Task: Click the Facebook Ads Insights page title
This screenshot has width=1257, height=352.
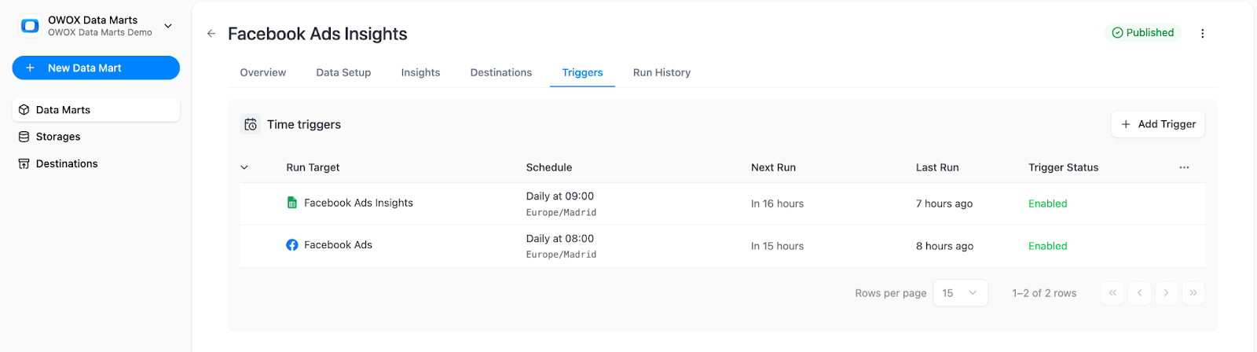Action: click(317, 34)
